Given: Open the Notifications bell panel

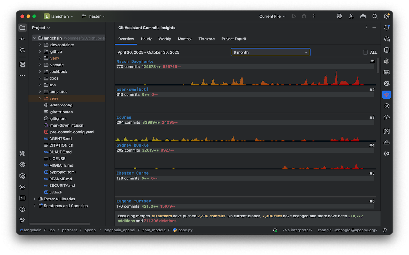Looking at the screenshot, I should click(386, 27).
